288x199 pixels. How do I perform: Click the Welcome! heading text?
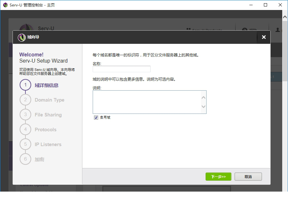32,55
